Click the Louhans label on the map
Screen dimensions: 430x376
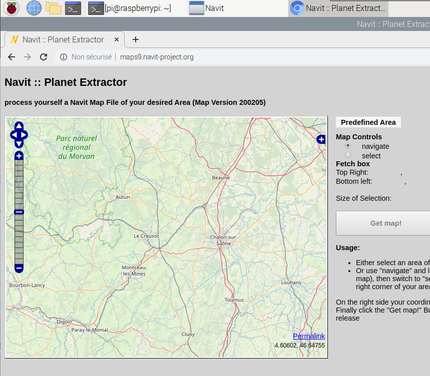pos(291,282)
